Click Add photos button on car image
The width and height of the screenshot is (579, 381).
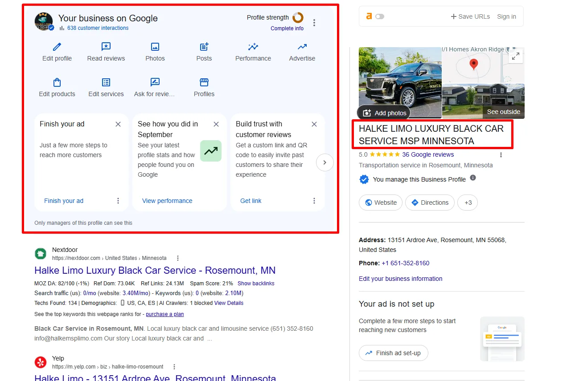point(384,113)
